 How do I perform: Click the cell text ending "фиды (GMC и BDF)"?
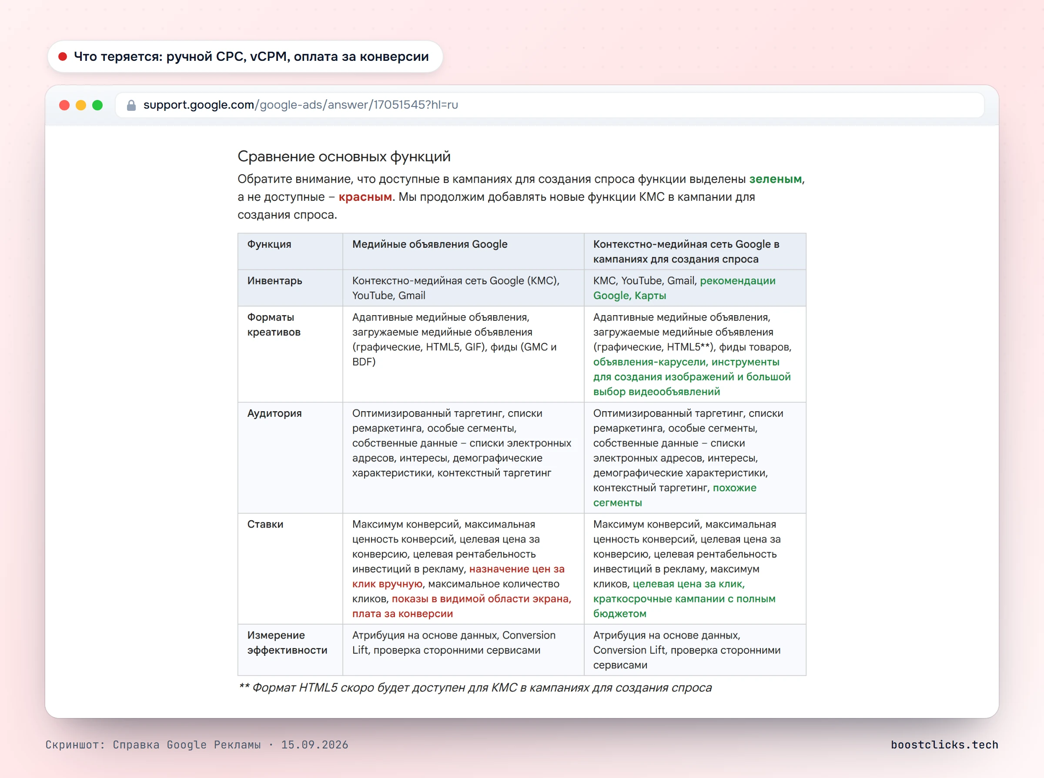coord(455,339)
